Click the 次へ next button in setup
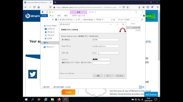This screenshot has height=102, width=183. coord(109,76)
